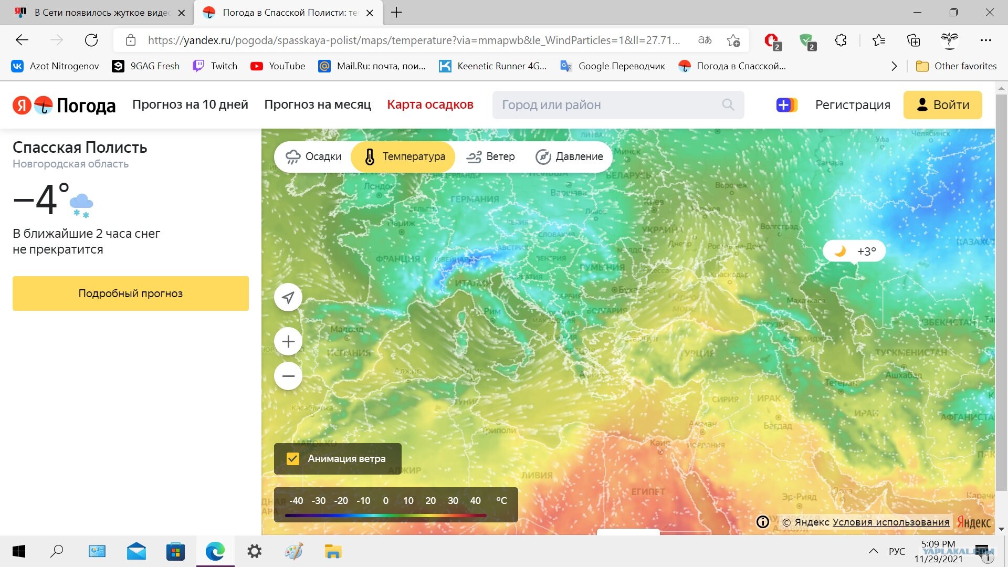
Task: Click the map locate-me arrow button
Action: [x=288, y=298]
